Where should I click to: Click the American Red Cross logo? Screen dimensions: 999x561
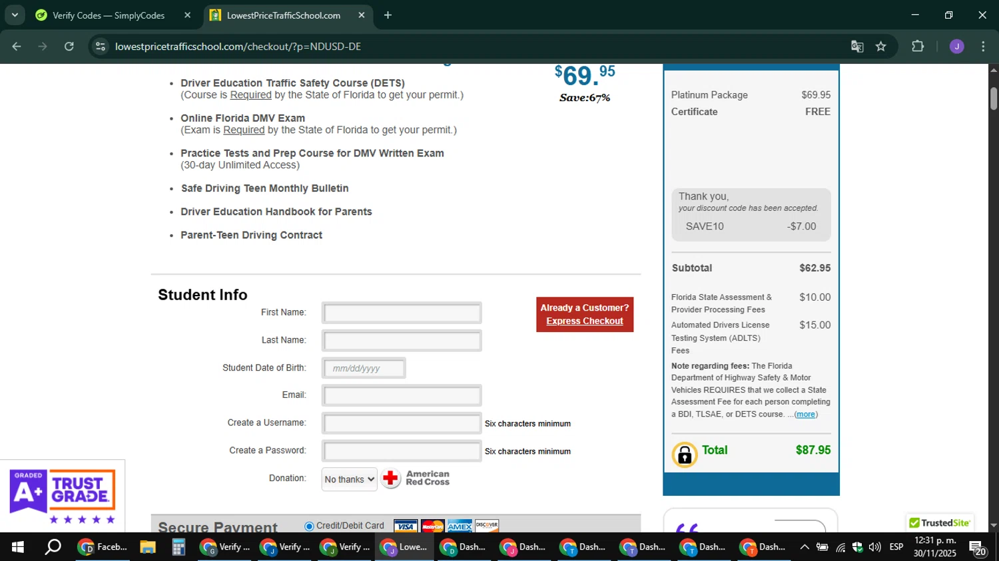416,478
